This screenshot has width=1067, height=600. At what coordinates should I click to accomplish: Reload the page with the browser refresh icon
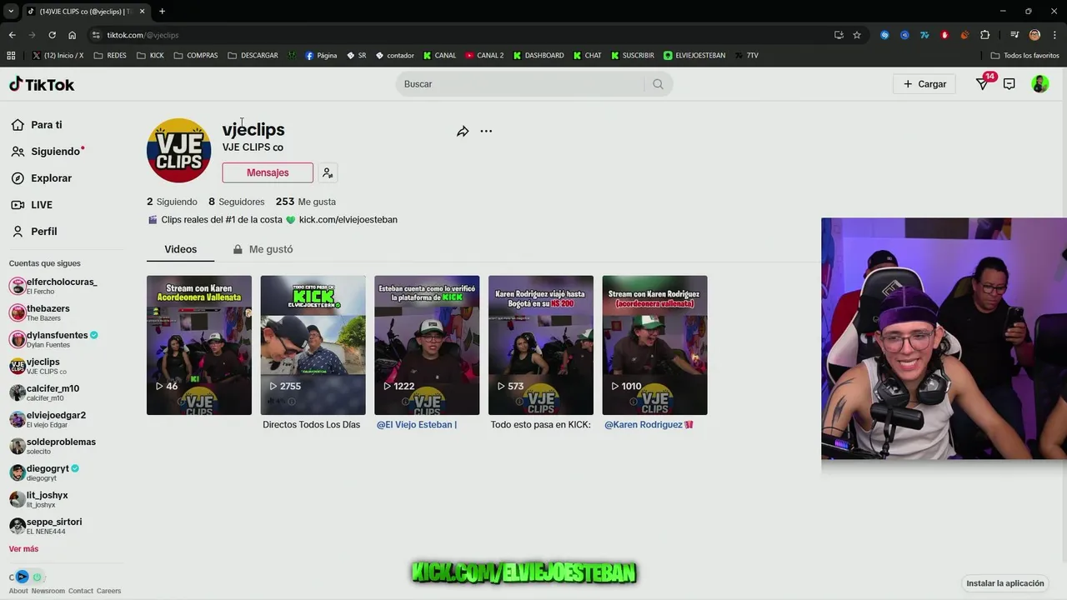coord(52,35)
